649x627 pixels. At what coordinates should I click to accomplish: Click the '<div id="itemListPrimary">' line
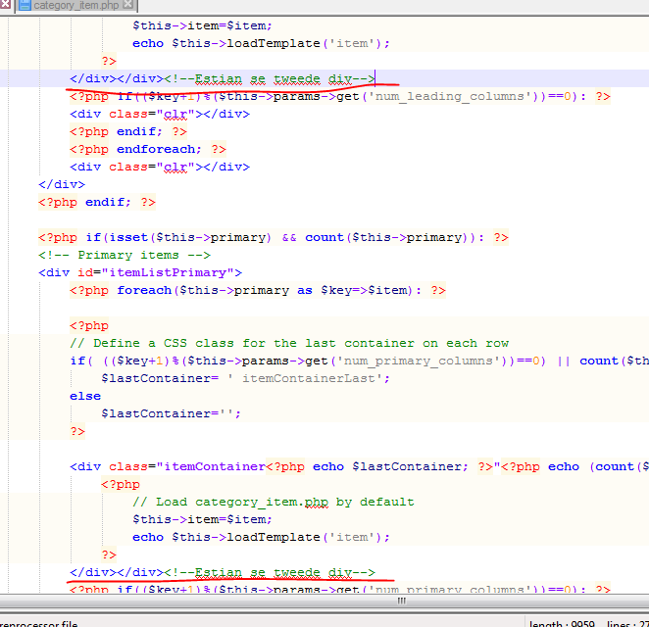140,272
